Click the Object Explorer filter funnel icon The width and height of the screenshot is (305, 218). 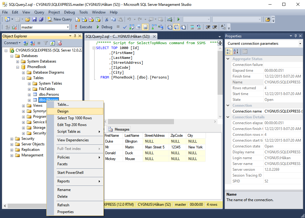click(46, 43)
